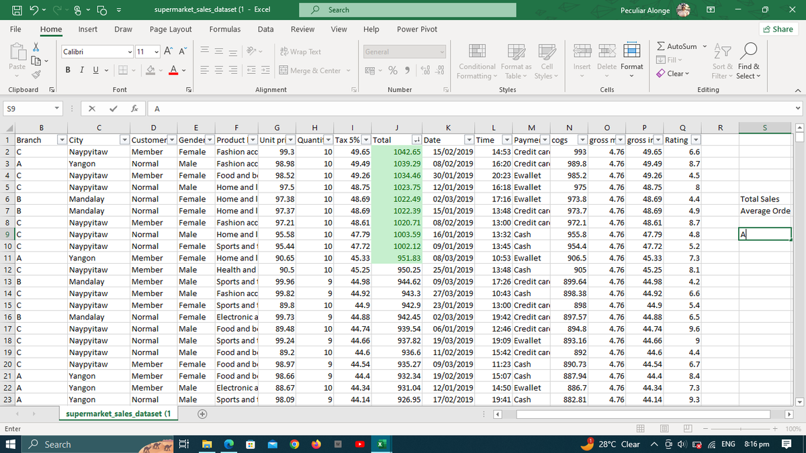
Task: Open the Branch column filter dropdown
Action: click(62, 140)
